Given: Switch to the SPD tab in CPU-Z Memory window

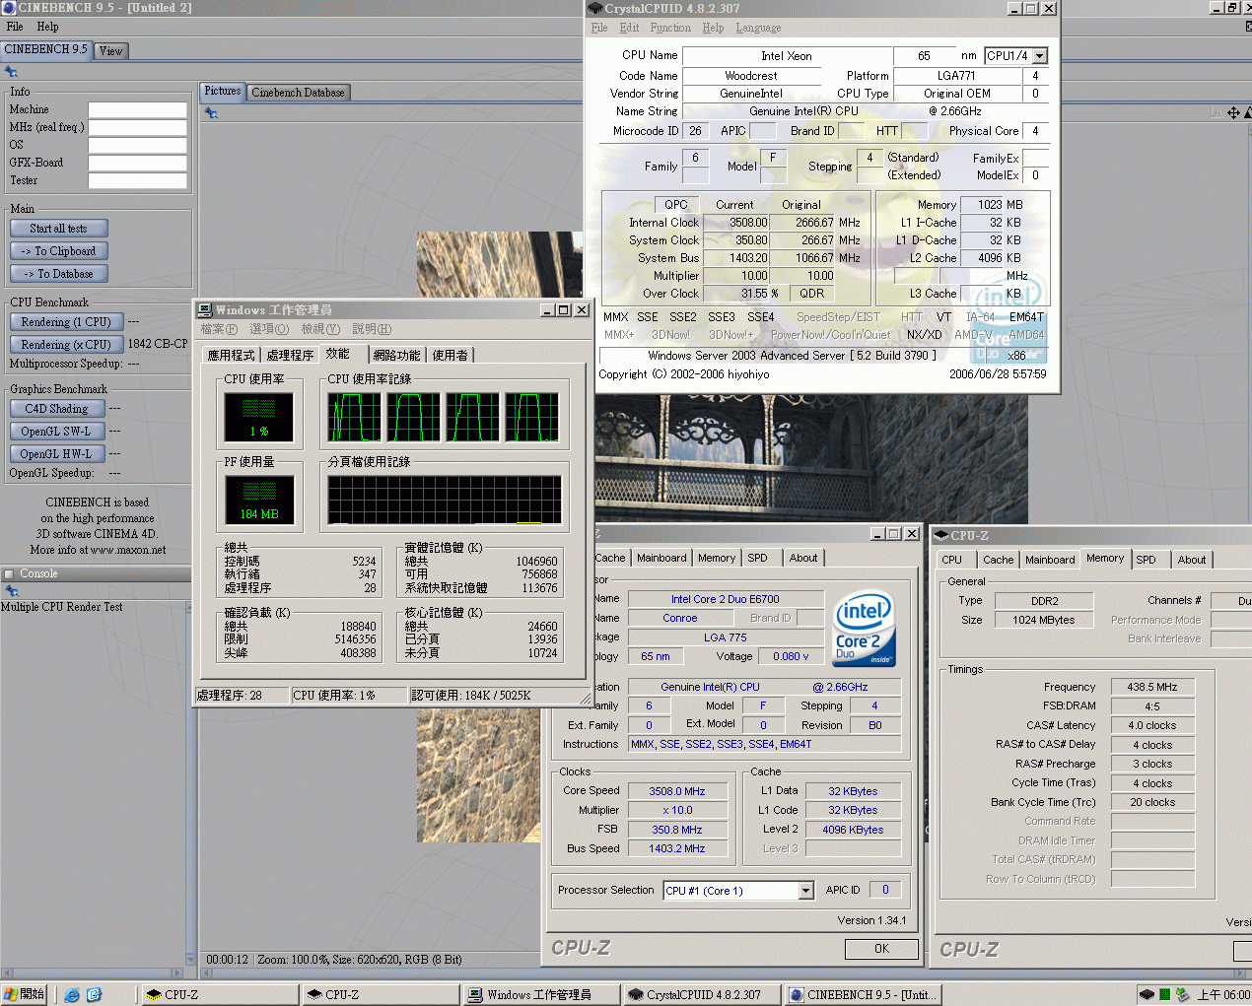Looking at the screenshot, I should 1146,560.
